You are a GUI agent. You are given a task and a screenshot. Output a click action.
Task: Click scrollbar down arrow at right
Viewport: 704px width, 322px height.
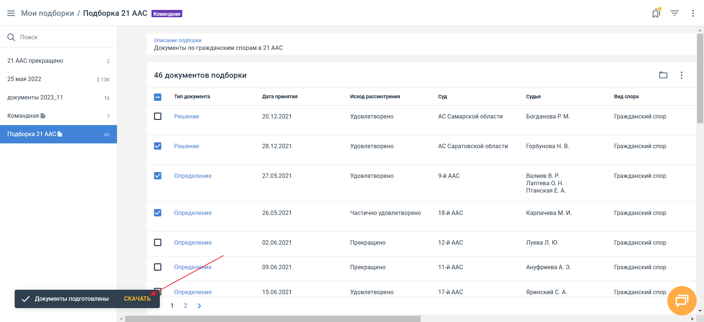(x=700, y=311)
